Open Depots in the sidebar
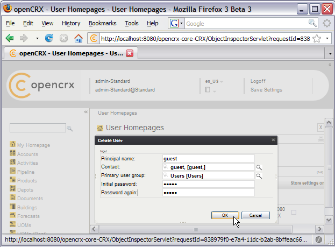Screen dimensions: 335x247 [x=25, y=190]
